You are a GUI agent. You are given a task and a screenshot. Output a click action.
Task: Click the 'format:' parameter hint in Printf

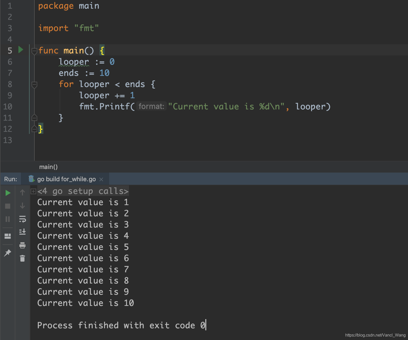click(151, 106)
